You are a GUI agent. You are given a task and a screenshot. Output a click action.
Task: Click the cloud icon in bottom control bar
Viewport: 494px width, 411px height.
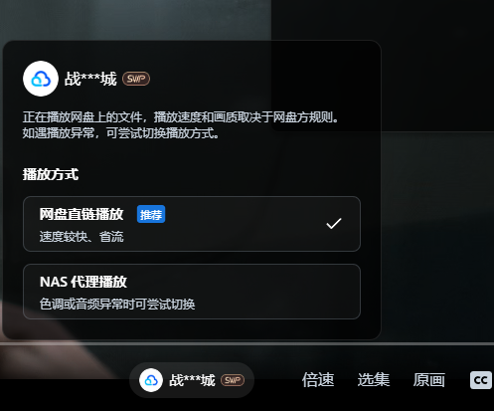tap(151, 380)
